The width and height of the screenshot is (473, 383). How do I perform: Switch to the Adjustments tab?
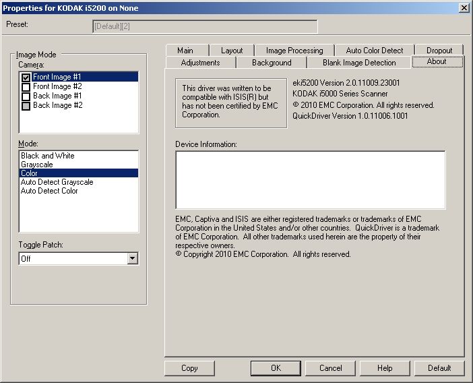coord(200,63)
